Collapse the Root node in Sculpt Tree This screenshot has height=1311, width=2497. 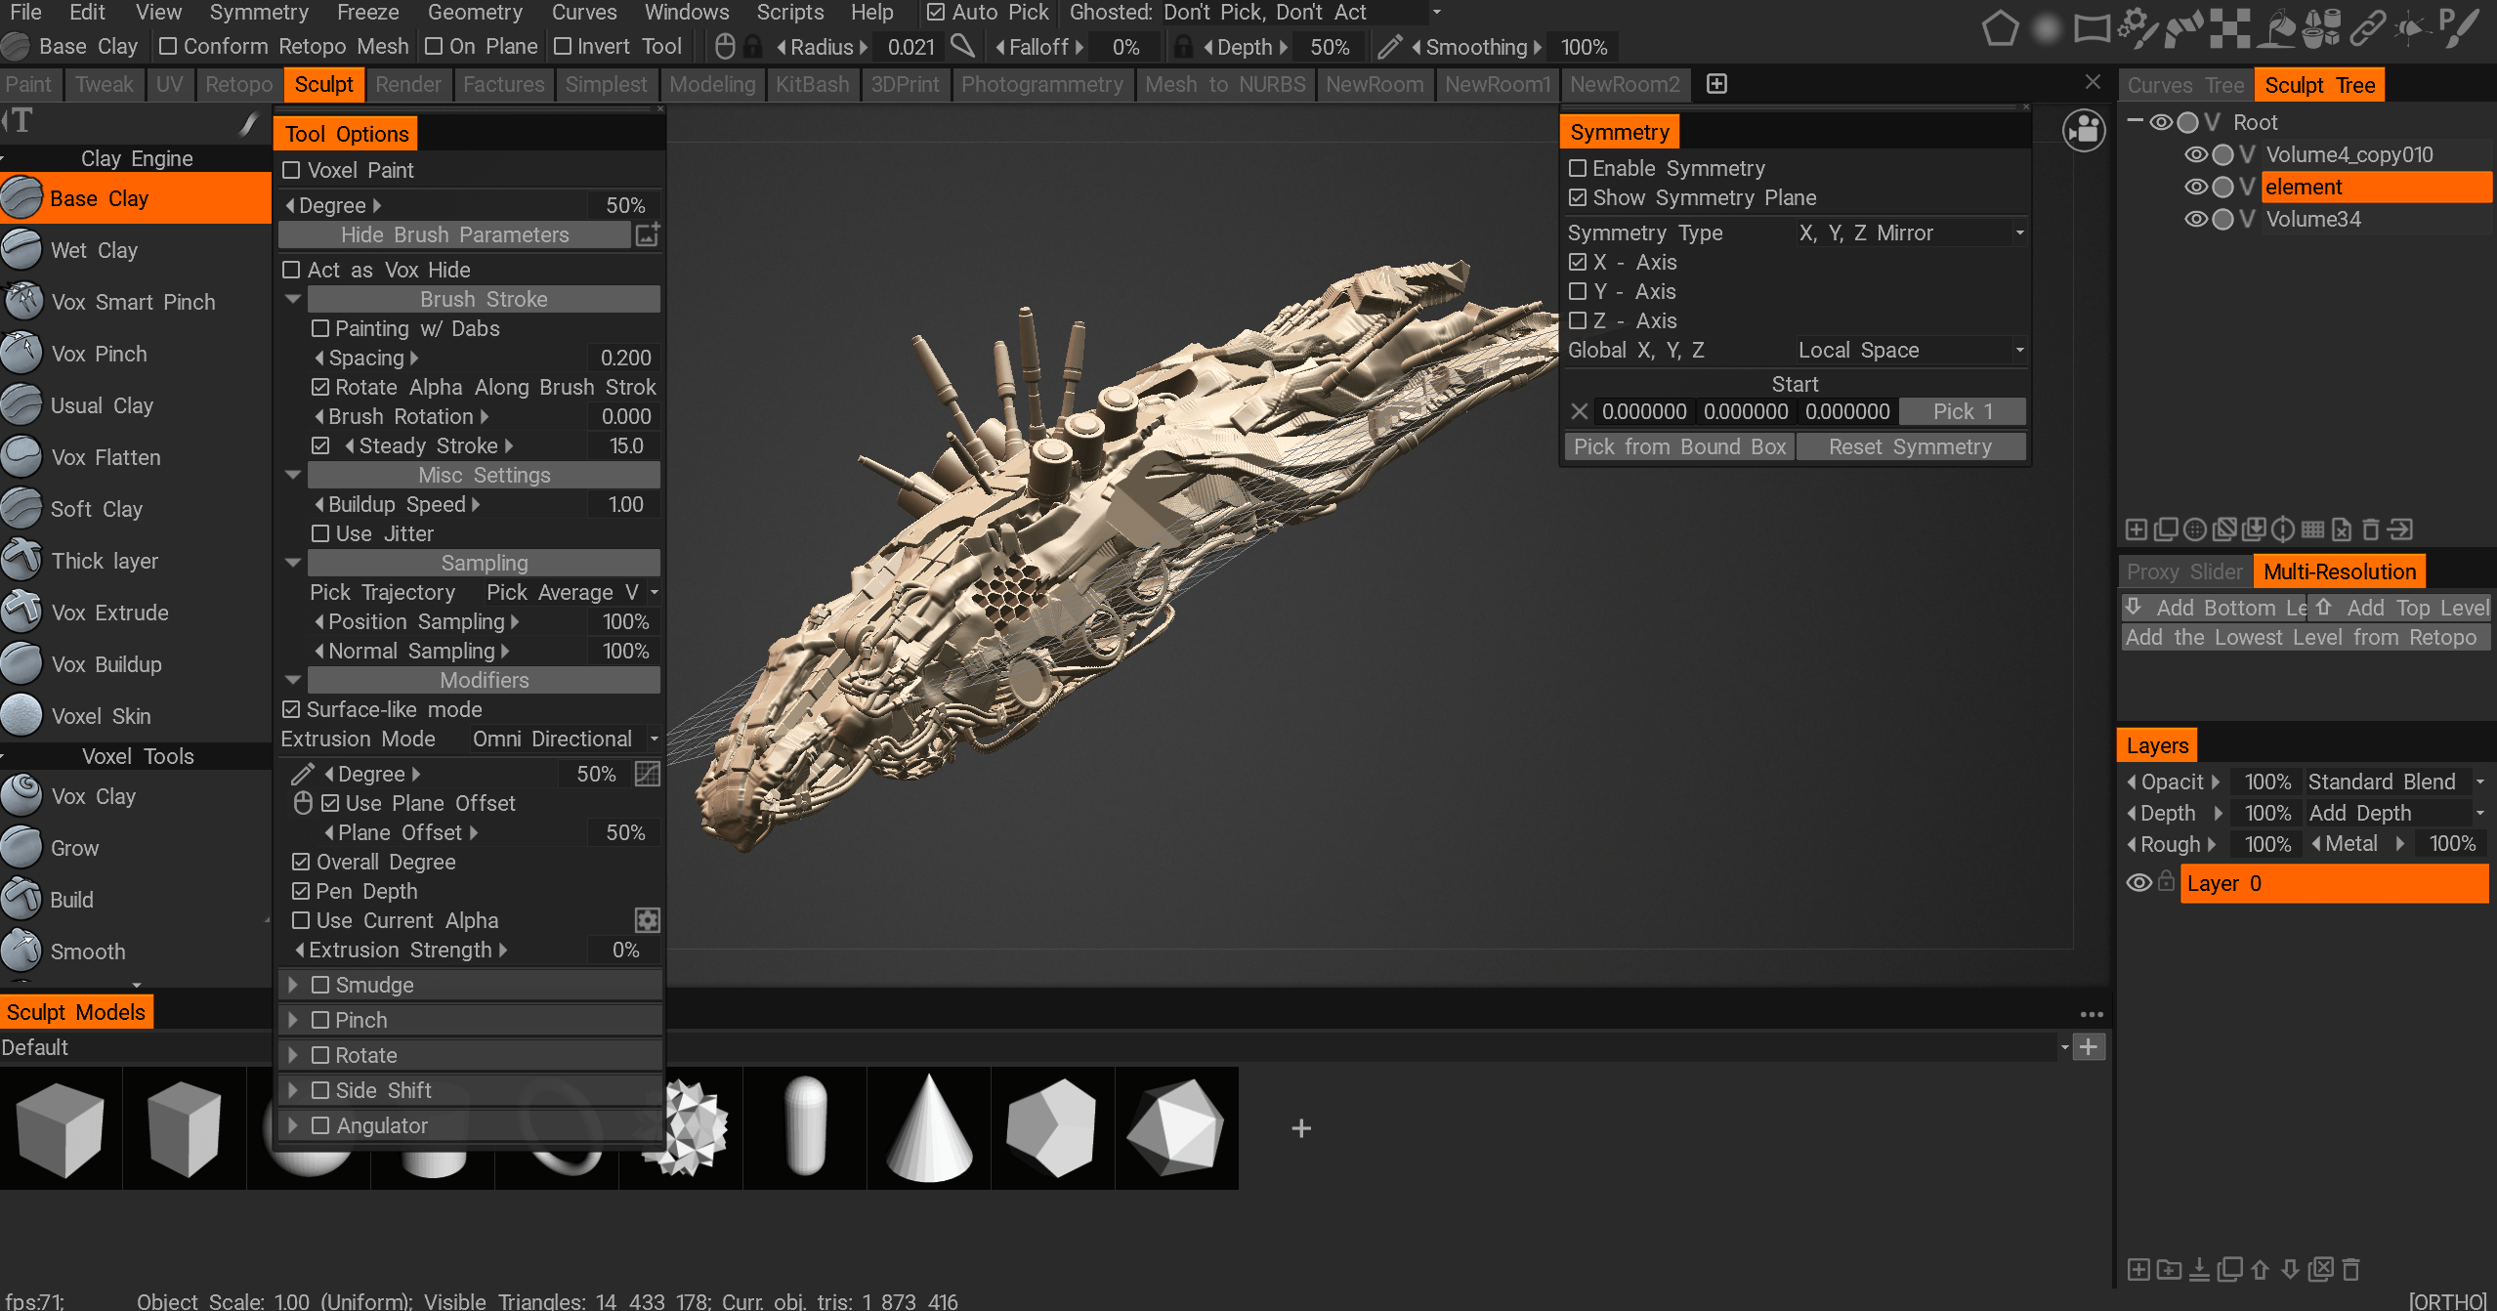(2135, 122)
